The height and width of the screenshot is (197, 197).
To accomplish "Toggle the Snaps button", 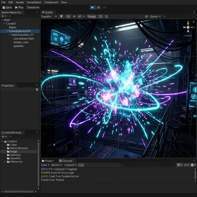I will coord(92,16).
